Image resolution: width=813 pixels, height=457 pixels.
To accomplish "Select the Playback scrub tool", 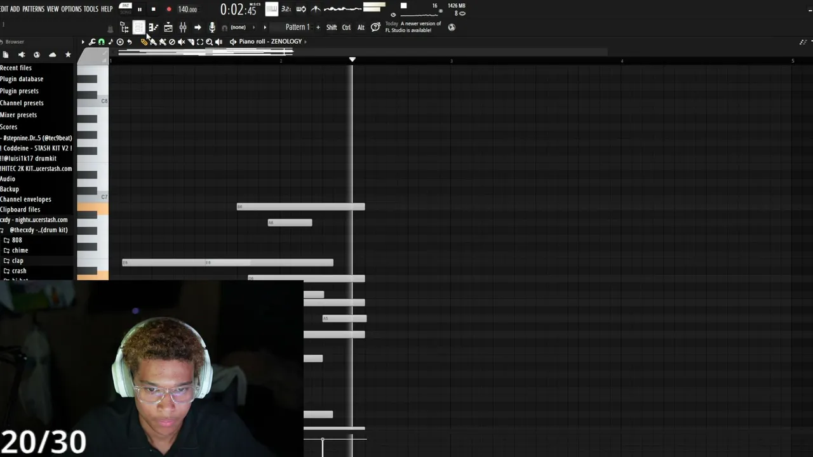I will click(x=218, y=42).
